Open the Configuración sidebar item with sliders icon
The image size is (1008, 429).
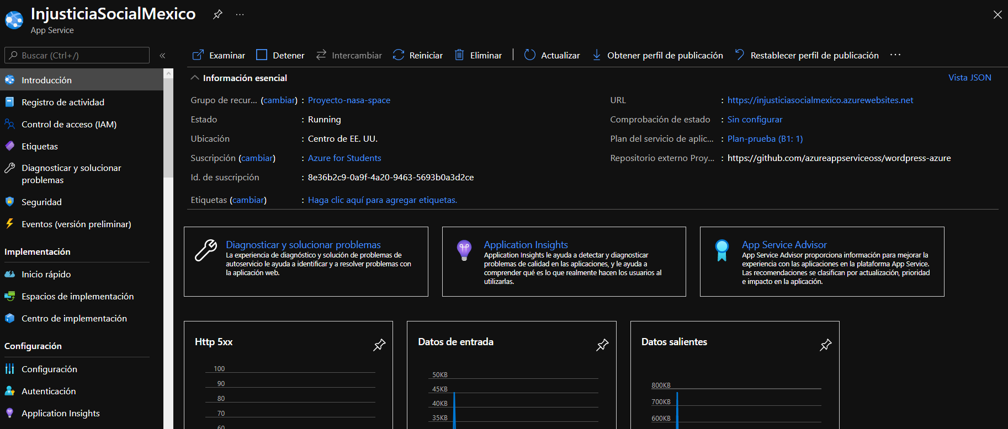[82, 369]
